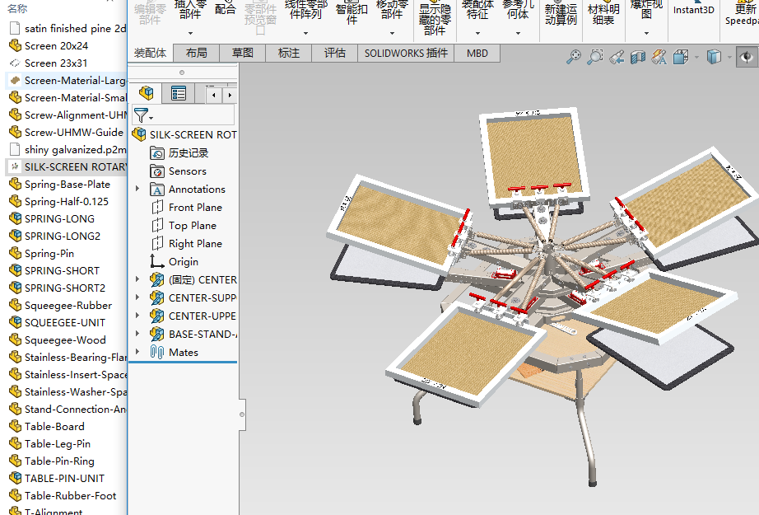Open the FeatureManager design tree tab icon
The image size is (759, 515).
pos(147,93)
